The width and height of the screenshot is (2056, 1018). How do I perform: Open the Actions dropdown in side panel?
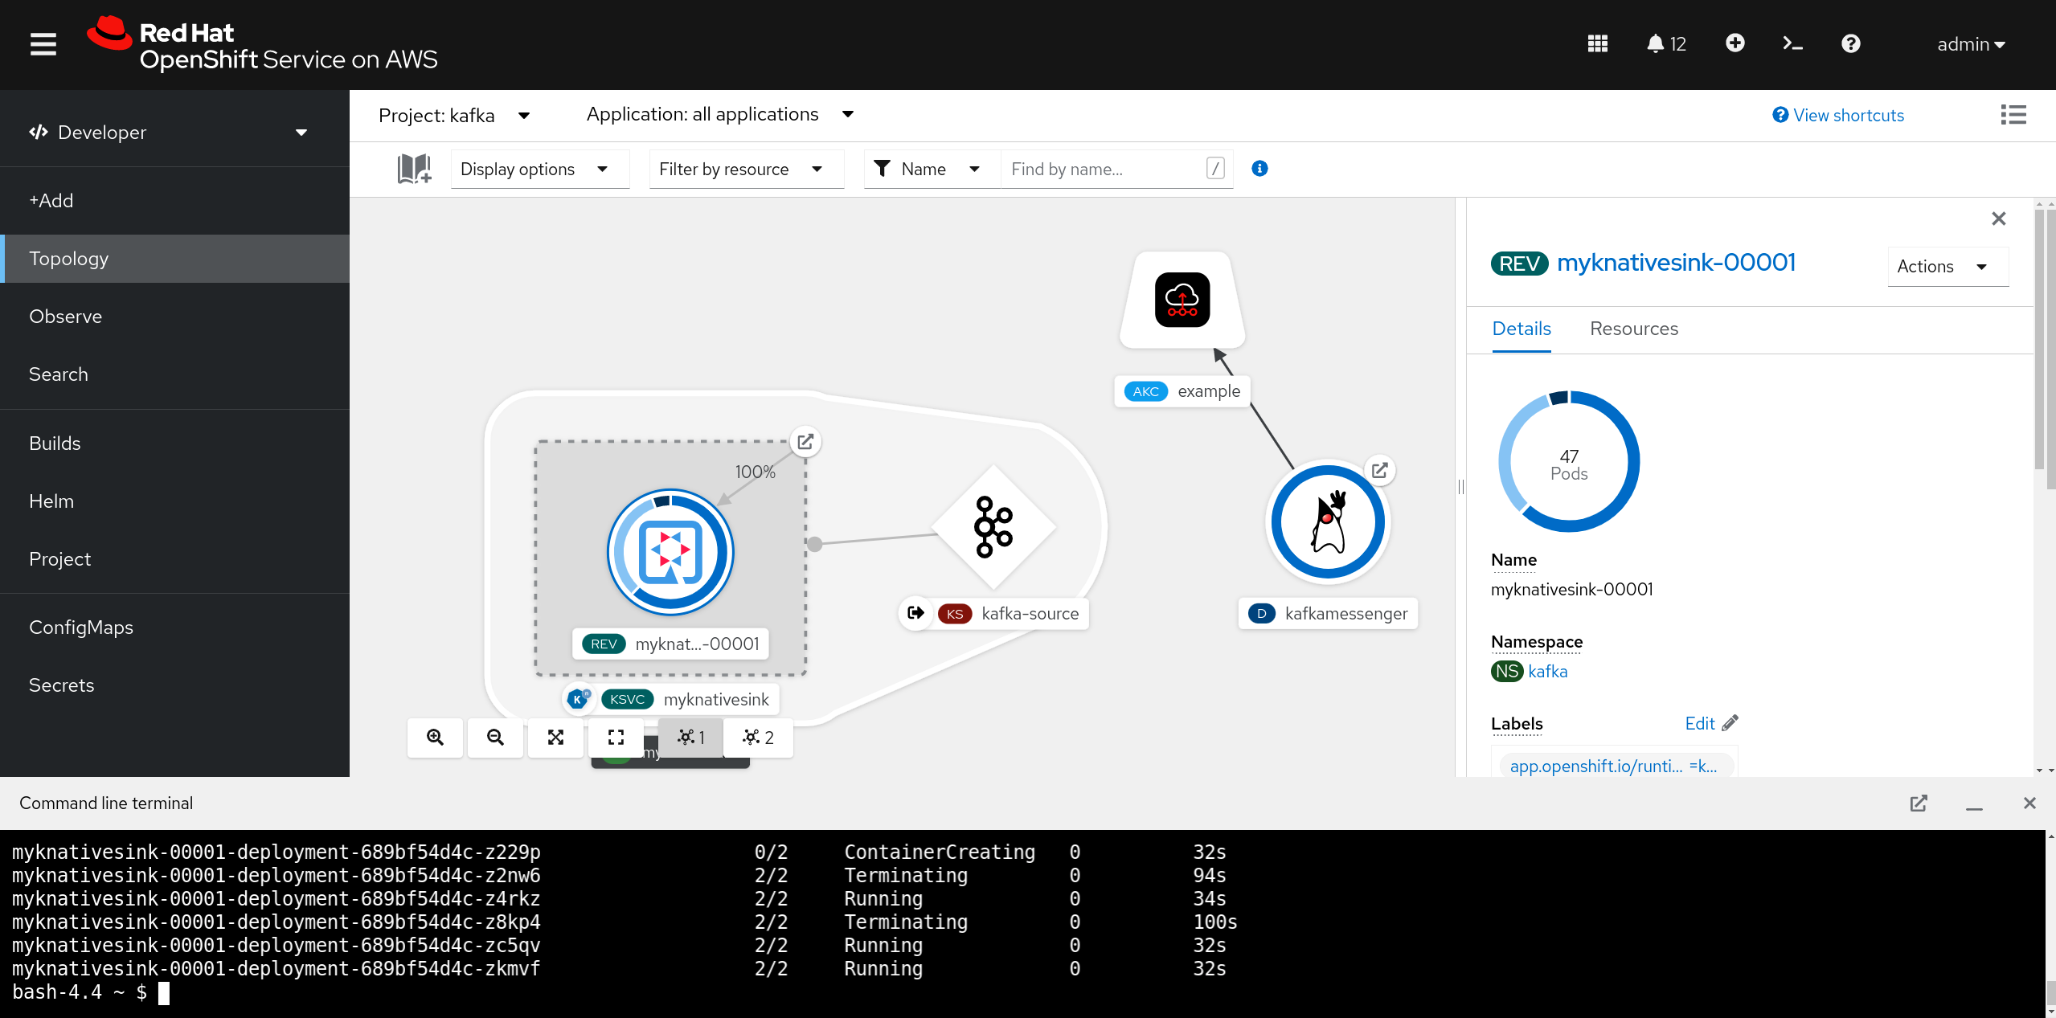pyautogui.click(x=1947, y=267)
